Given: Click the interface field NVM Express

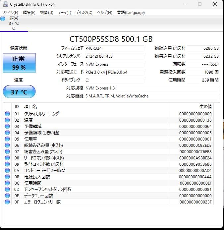Looking at the screenshot, I should [x=114, y=64].
